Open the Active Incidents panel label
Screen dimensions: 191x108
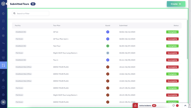point(145,106)
